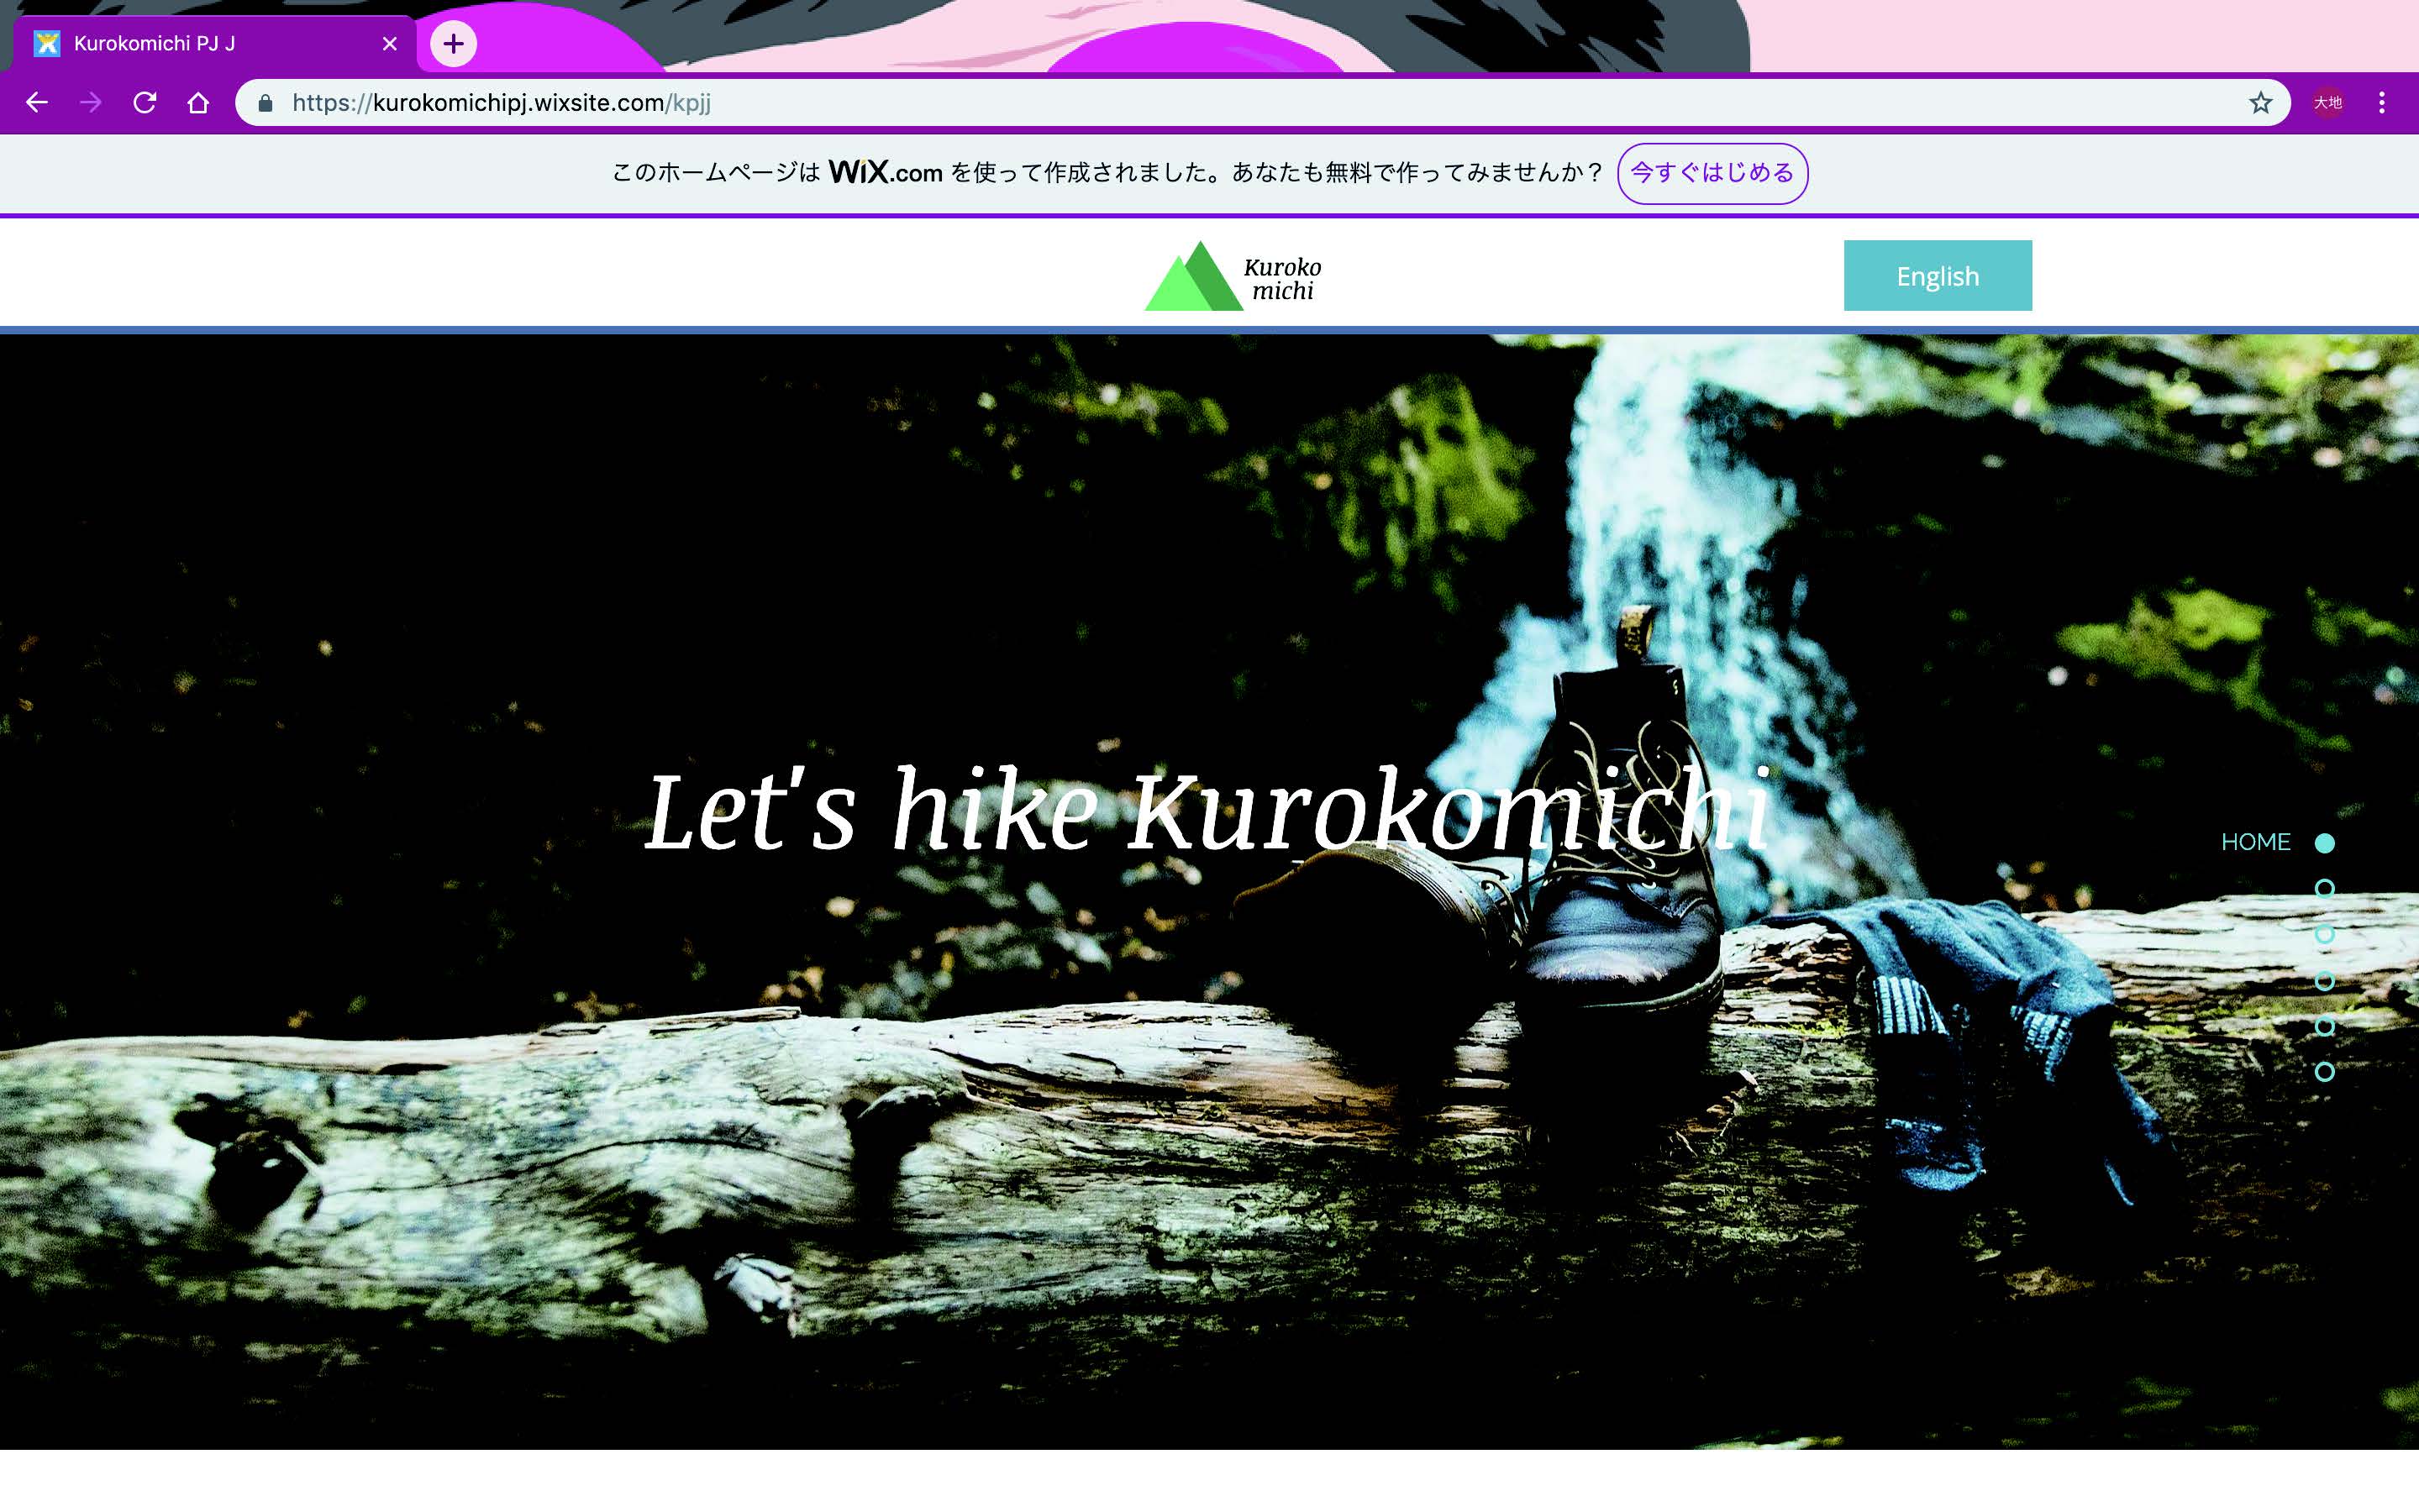Image resolution: width=2419 pixels, height=1512 pixels.
Task: Select the filled HOME anchor dot
Action: pos(2325,843)
